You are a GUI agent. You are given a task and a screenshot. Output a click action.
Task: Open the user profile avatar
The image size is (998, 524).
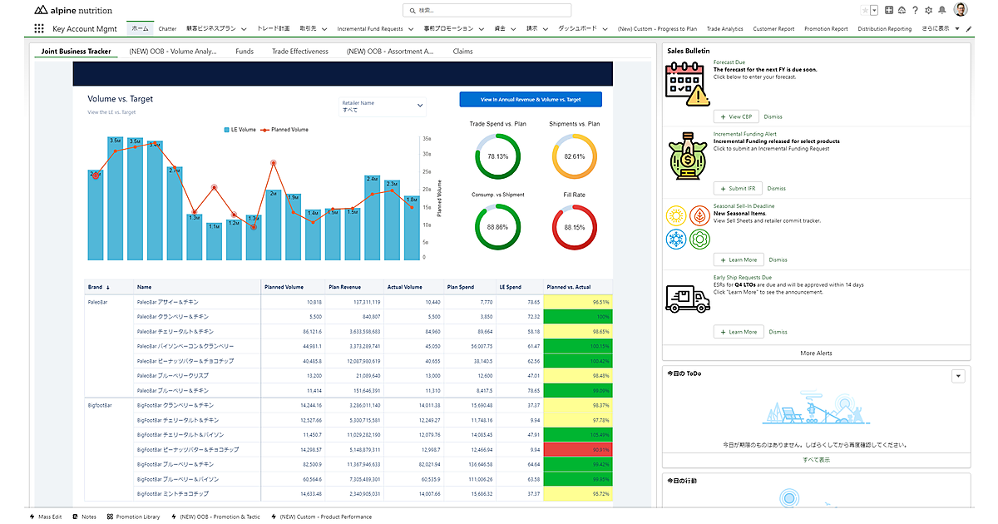pos(961,10)
